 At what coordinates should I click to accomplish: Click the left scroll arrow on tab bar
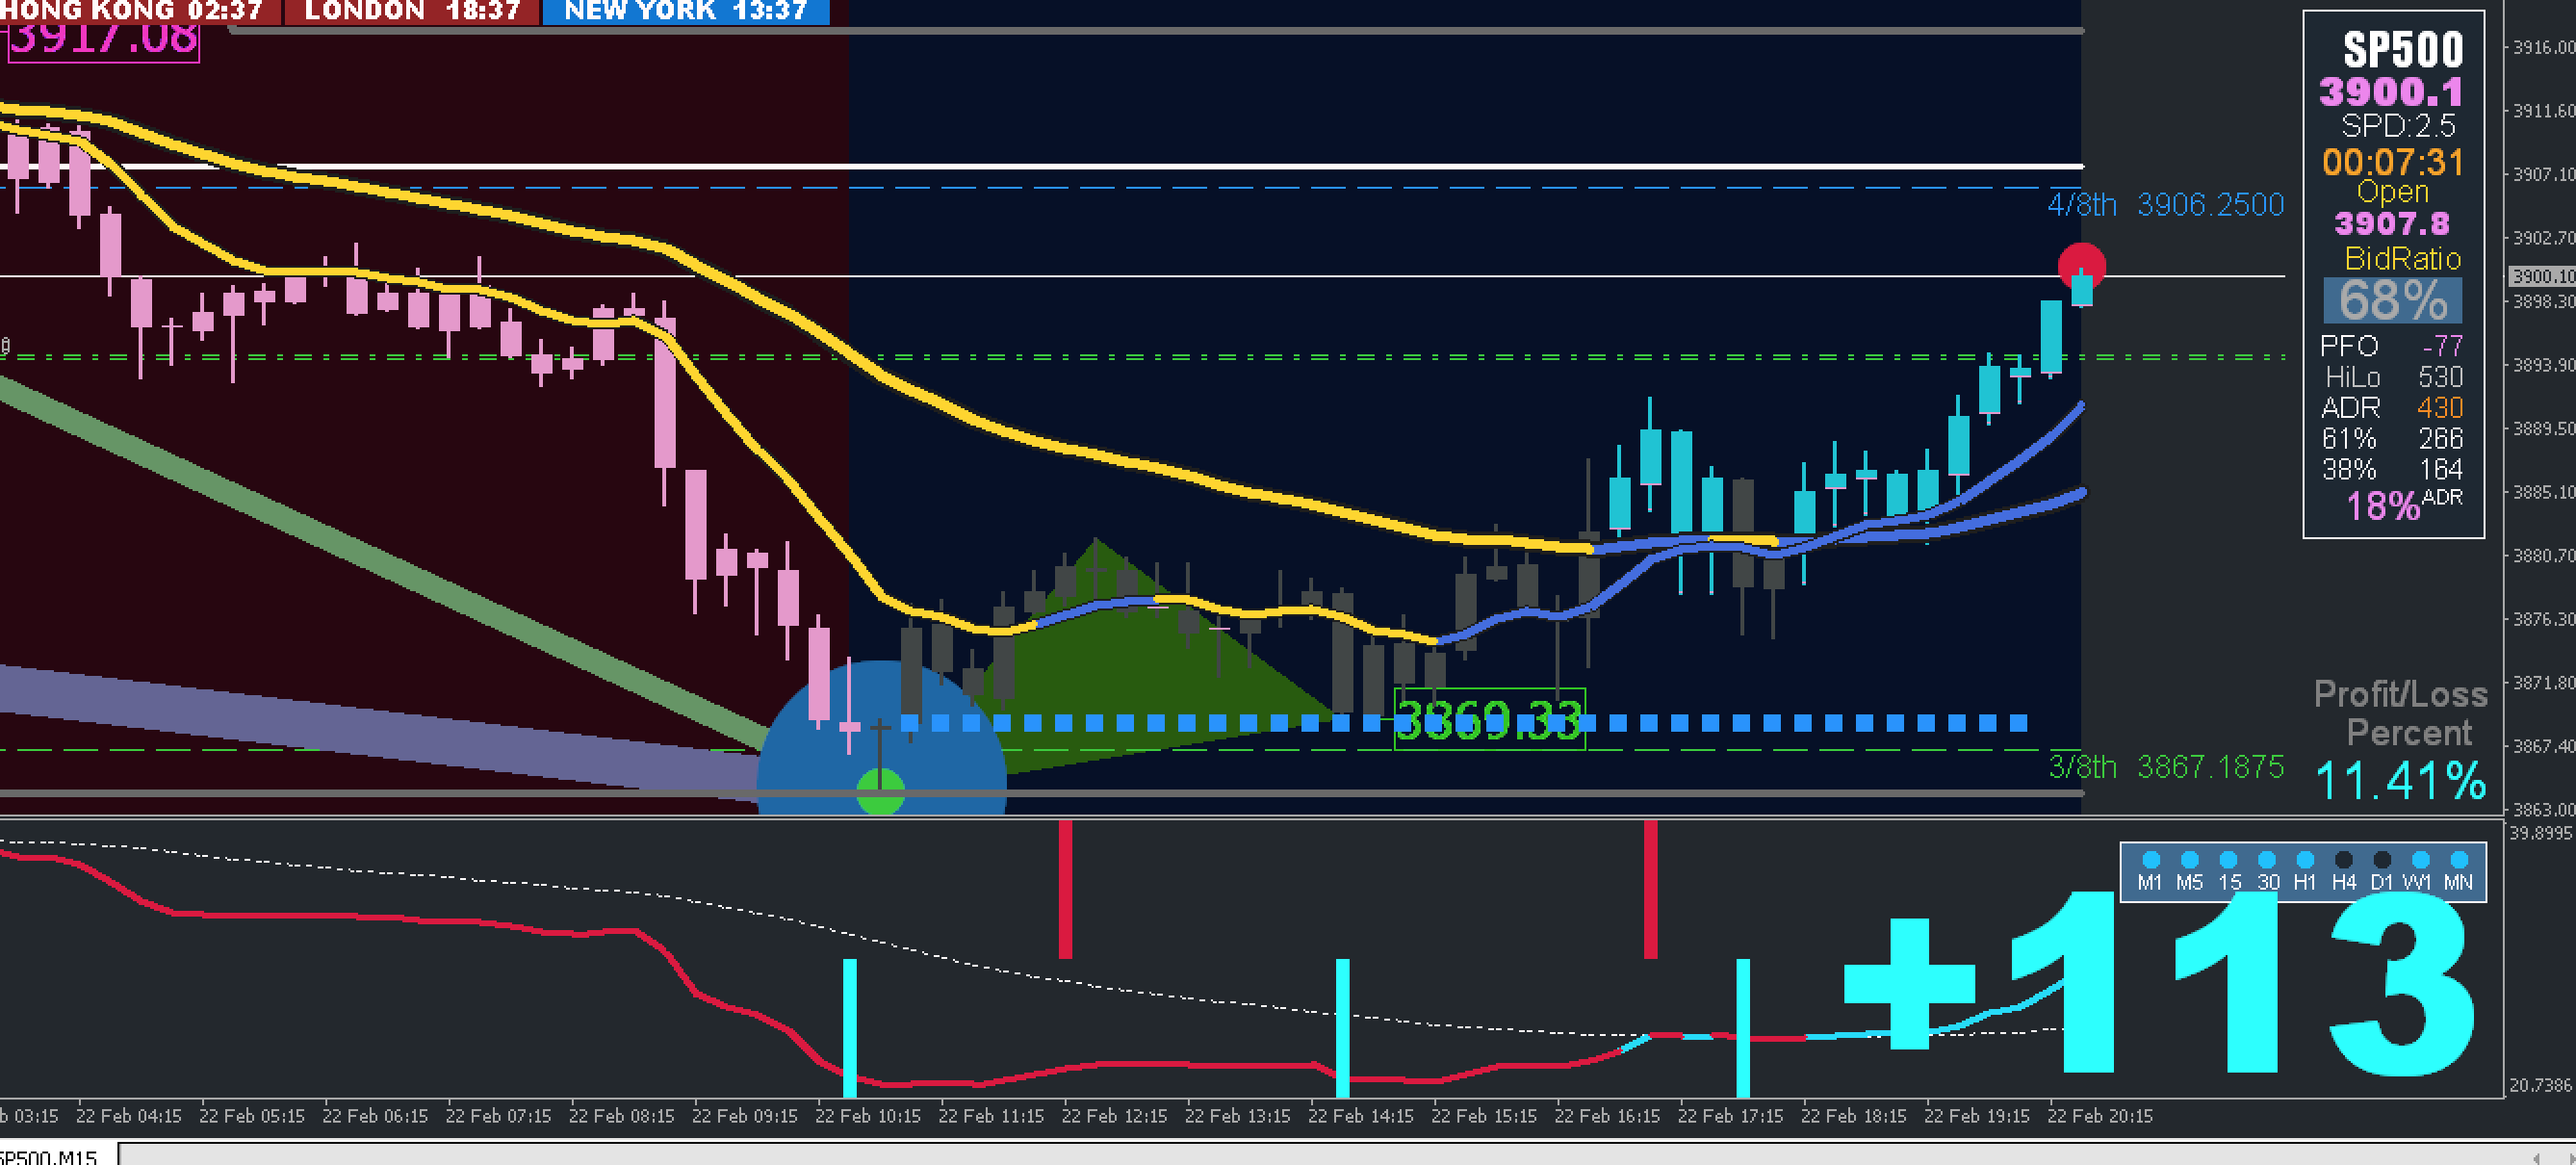pyautogui.click(x=2536, y=1157)
